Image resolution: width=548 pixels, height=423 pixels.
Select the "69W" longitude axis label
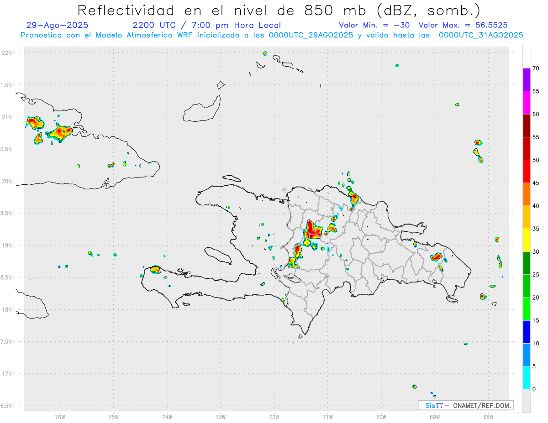(x=435, y=417)
